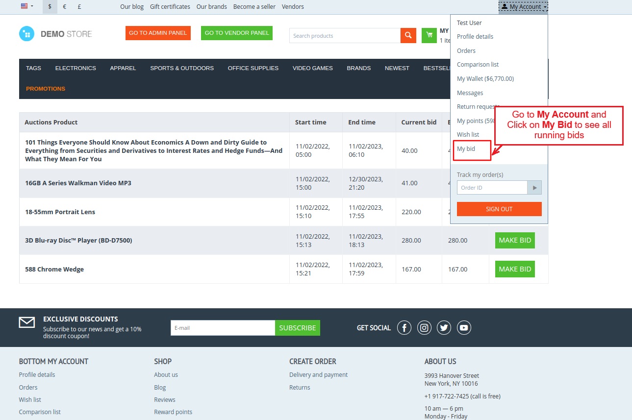Switch currency to Euro
The width and height of the screenshot is (632, 420).
pos(65,7)
